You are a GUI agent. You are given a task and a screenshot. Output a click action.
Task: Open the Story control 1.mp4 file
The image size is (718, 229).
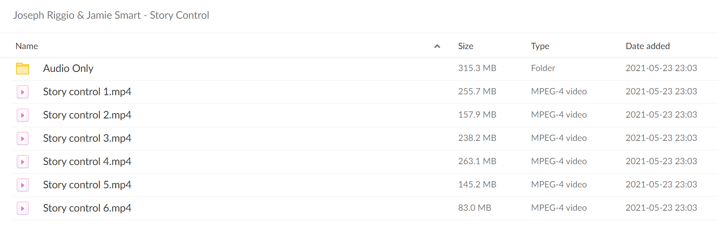pyautogui.click(x=87, y=92)
